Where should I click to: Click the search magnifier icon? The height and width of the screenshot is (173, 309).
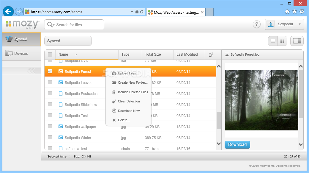[x=50, y=24]
